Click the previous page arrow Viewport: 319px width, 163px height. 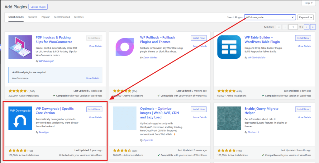click(x=285, y=27)
